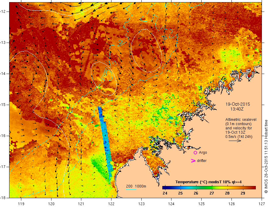
Task: Click the colorbar value '24'
Action: [165, 193]
